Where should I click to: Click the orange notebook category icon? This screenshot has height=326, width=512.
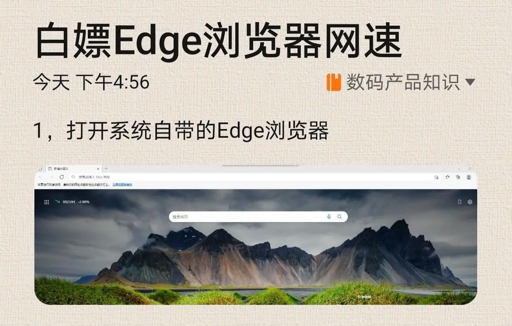[334, 82]
